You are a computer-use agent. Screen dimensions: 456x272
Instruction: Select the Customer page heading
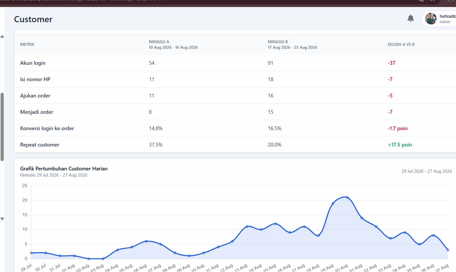[x=33, y=19]
